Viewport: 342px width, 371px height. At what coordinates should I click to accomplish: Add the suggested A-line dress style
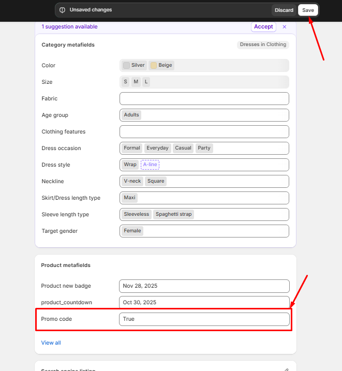point(150,165)
